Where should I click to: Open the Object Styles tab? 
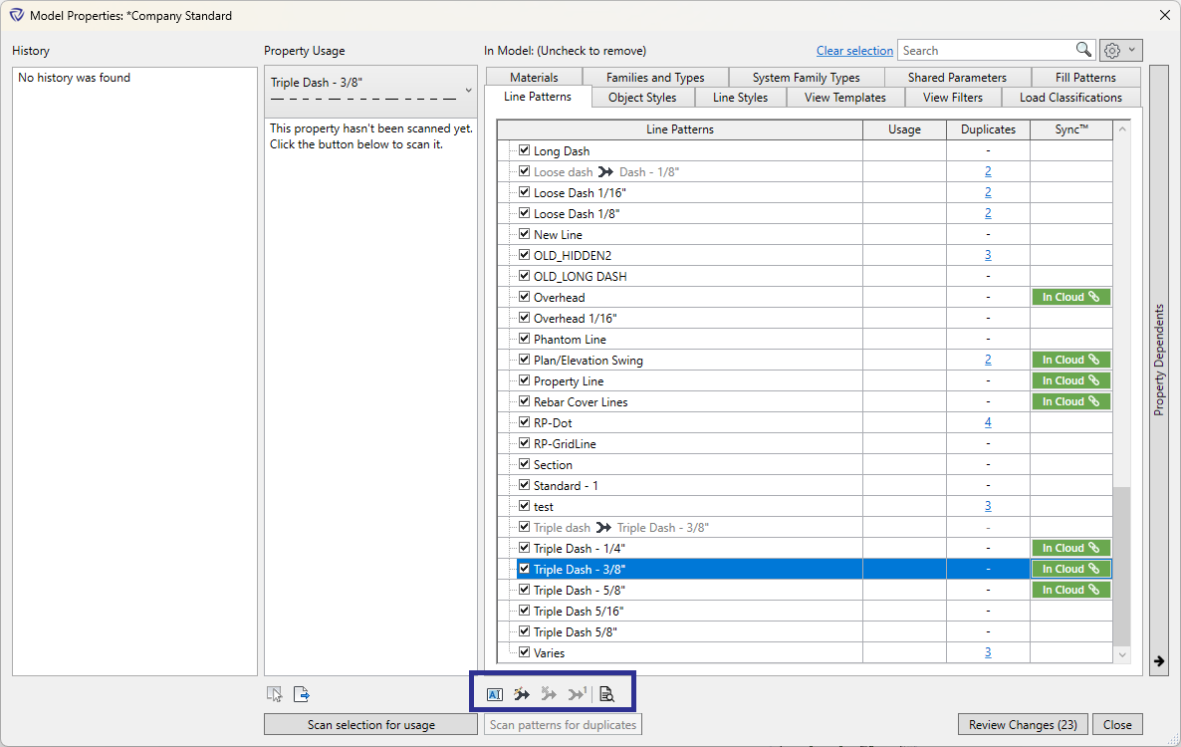click(x=642, y=98)
